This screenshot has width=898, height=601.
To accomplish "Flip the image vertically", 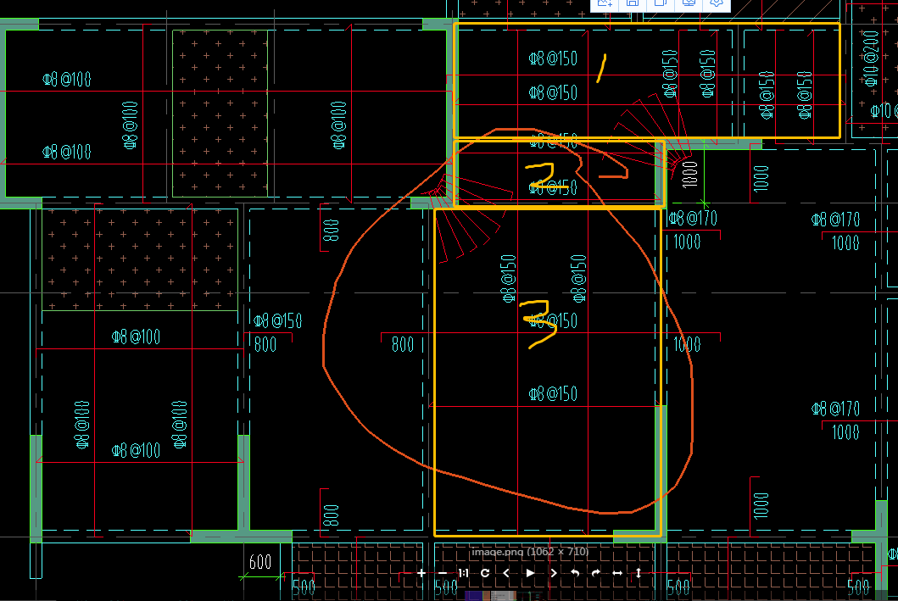I will pos(639,573).
